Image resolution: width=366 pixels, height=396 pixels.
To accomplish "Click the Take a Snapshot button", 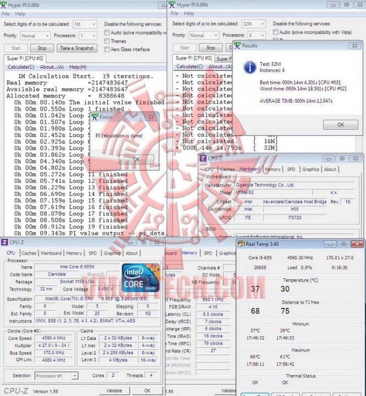I will tap(77, 48).
